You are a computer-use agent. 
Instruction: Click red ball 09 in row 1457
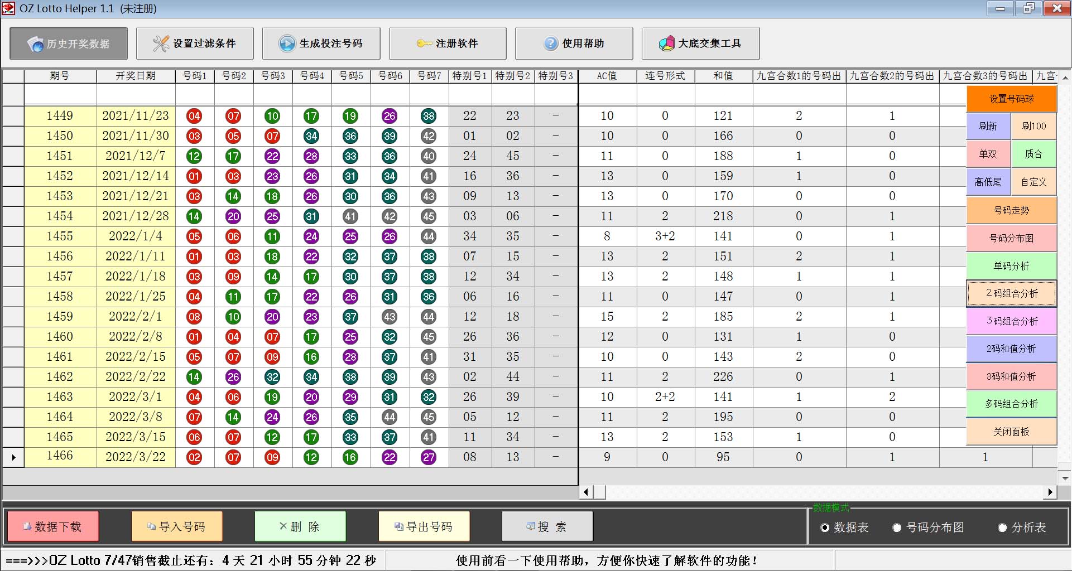click(233, 277)
